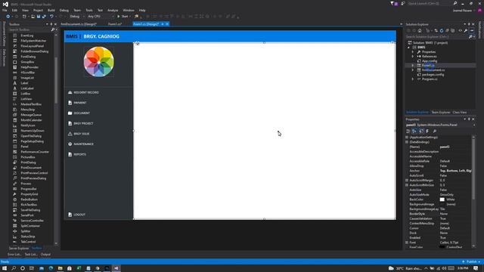The width and height of the screenshot is (484, 272).
Task: Open the Edit menu
Action: point(14,10)
